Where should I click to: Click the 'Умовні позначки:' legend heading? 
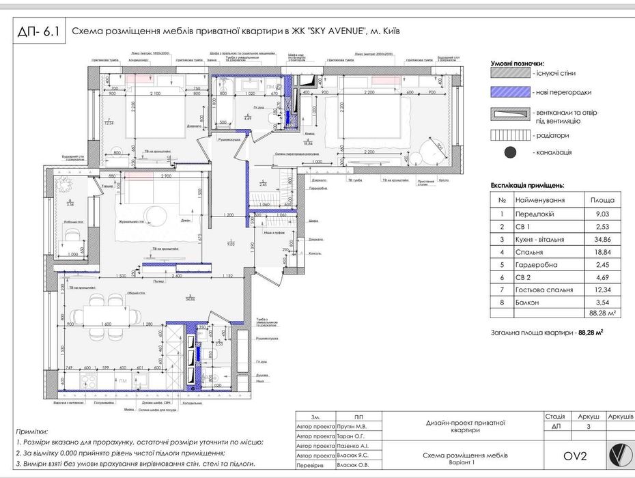(x=517, y=64)
